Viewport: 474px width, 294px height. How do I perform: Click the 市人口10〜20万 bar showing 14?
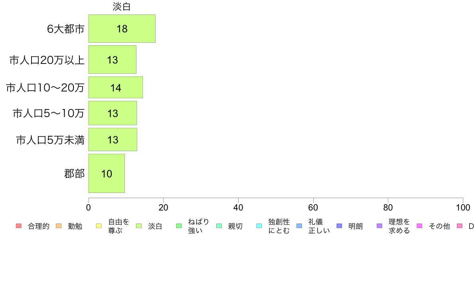[x=116, y=87]
